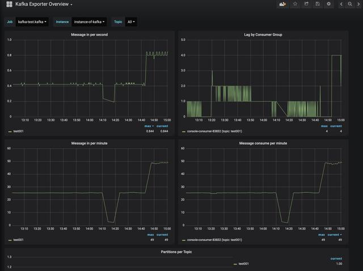Click the Message consume per minute graph area
The width and height of the screenshot is (363, 271).
(x=264, y=186)
